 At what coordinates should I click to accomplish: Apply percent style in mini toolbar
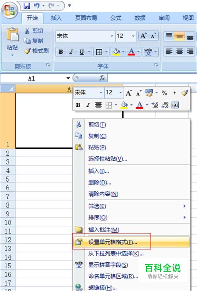[x=164, y=93]
